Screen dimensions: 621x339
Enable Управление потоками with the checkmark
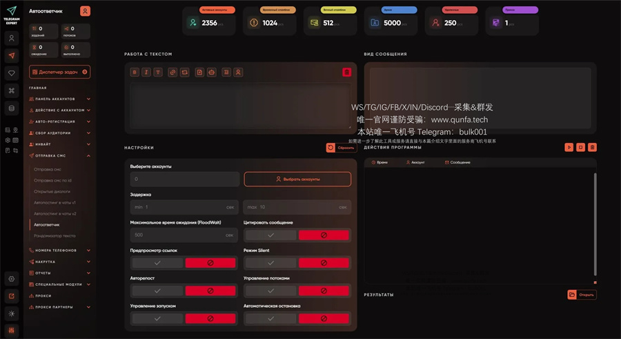[x=270, y=291]
